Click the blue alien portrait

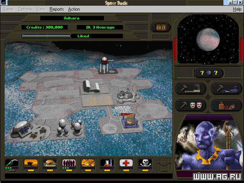(209, 144)
